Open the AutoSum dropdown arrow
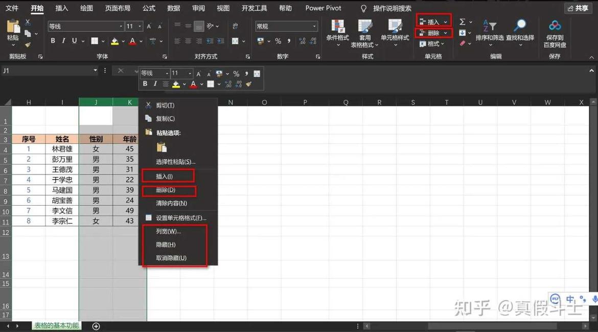This screenshot has width=598, height=332. [x=471, y=22]
